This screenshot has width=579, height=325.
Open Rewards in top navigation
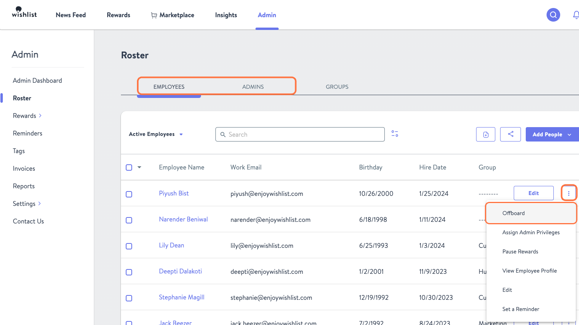click(x=119, y=15)
